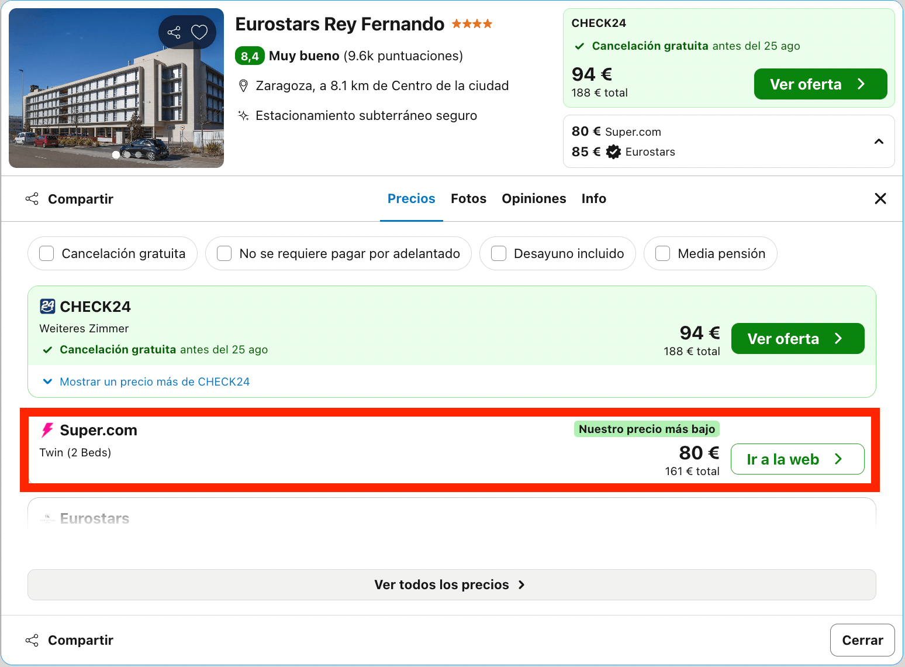Click 161 € total under Super.com price
This screenshot has width=905, height=667.
coord(692,471)
